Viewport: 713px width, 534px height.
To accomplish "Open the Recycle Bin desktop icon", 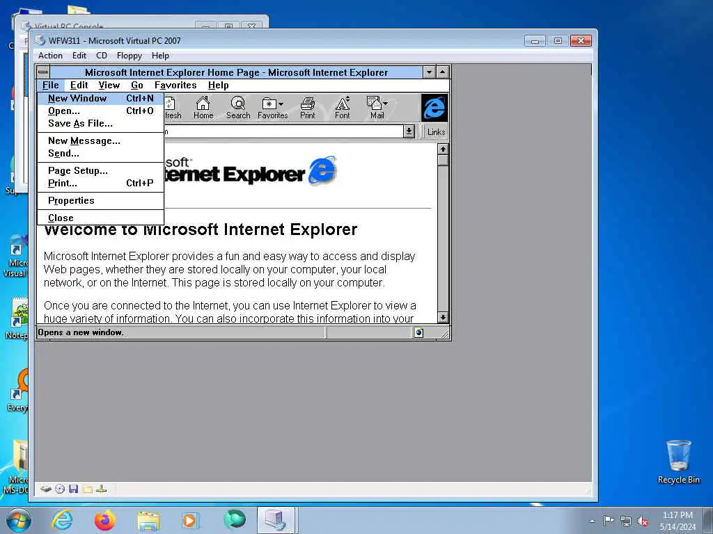I will pyautogui.click(x=678, y=462).
